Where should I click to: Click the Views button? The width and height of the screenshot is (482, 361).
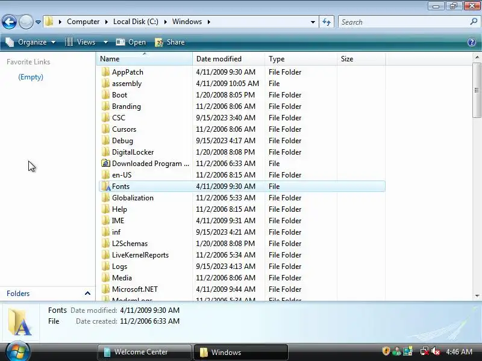(x=81, y=42)
